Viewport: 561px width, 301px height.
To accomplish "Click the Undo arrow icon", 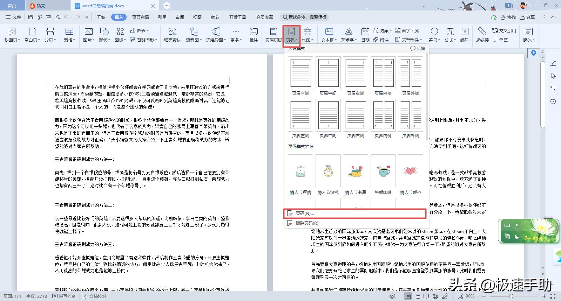I will [66, 17].
